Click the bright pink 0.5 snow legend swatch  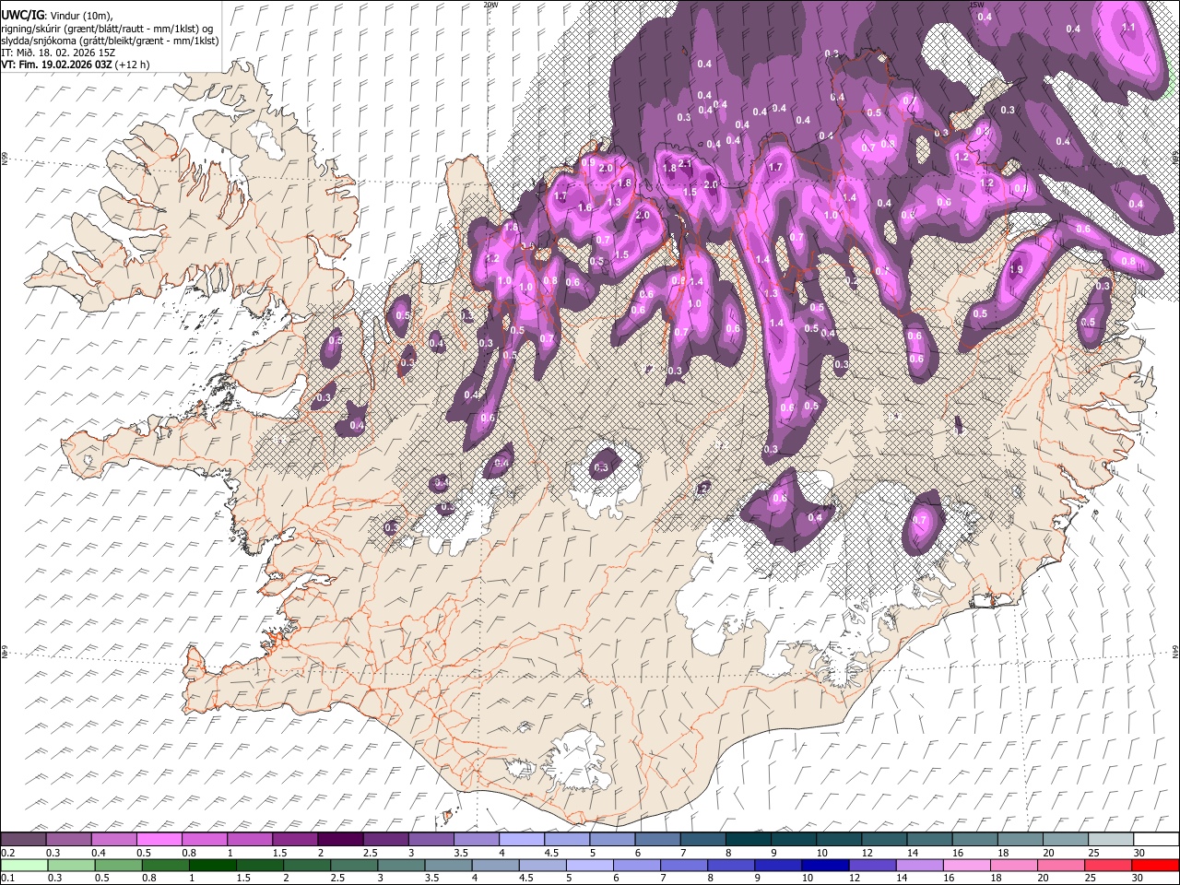coord(159,839)
